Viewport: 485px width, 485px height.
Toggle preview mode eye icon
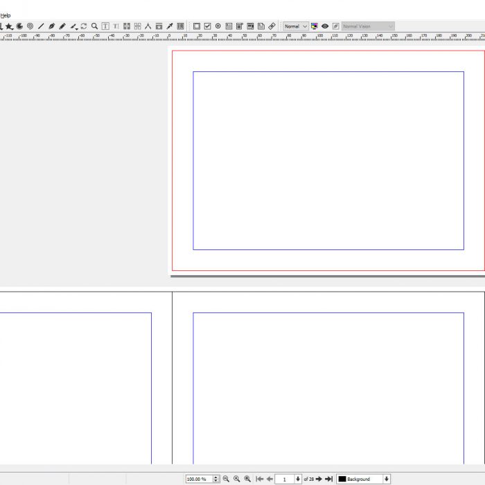click(x=325, y=26)
